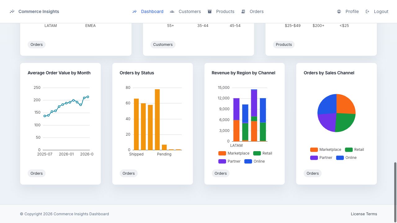This screenshot has height=223, width=397.
Task: Click the Profile user icon
Action: point(339,11)
